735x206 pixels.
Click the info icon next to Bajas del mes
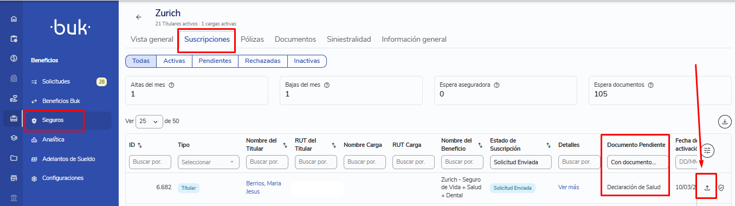pos(327,85)
